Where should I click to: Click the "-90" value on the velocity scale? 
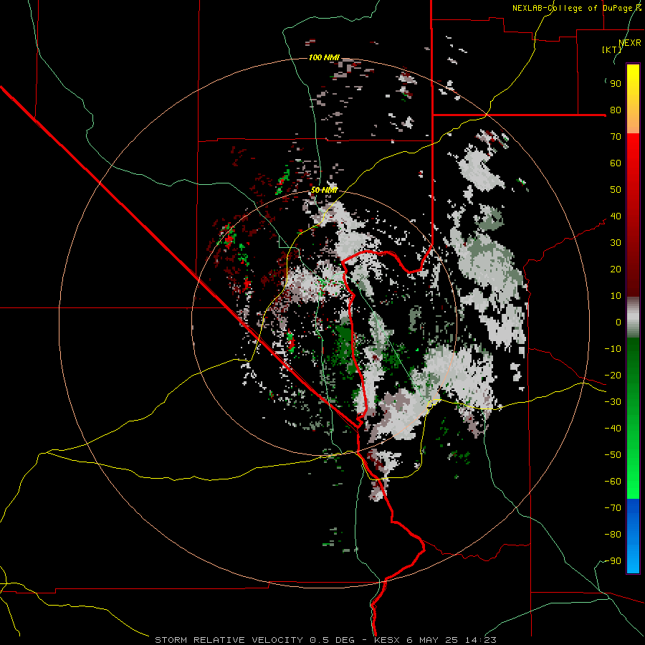(613, 561)
